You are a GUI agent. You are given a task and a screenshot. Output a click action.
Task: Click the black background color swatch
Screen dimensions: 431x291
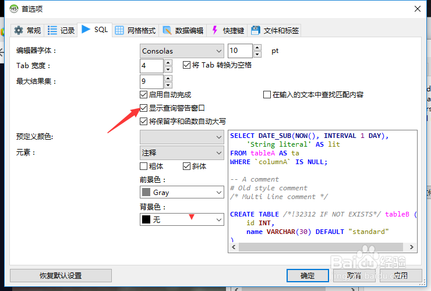[146, 219]
